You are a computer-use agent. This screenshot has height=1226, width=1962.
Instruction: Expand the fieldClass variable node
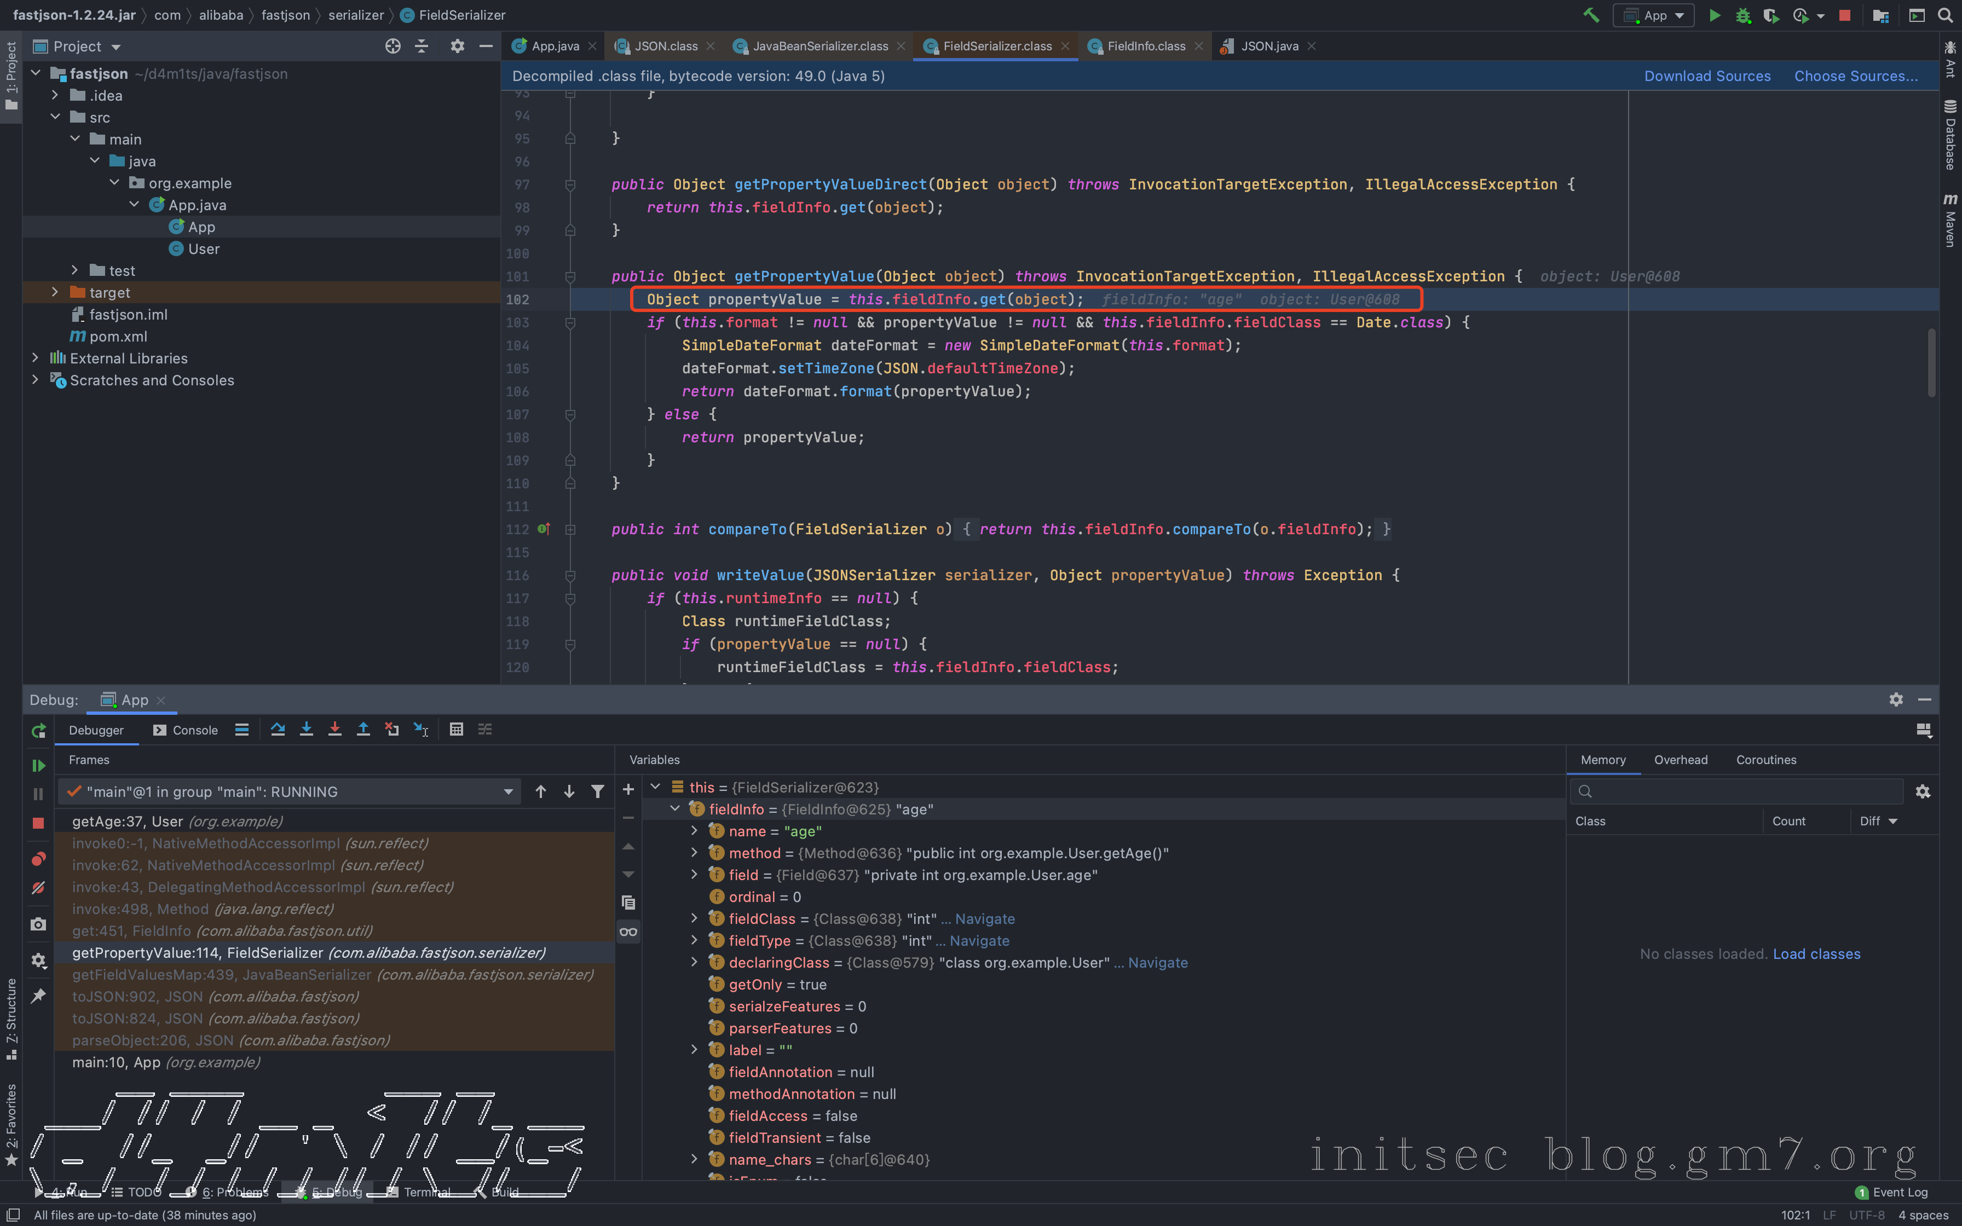click(694, 918)
